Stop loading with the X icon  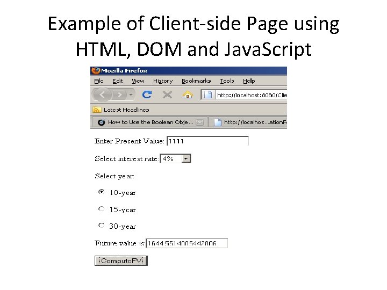(167, 95)
